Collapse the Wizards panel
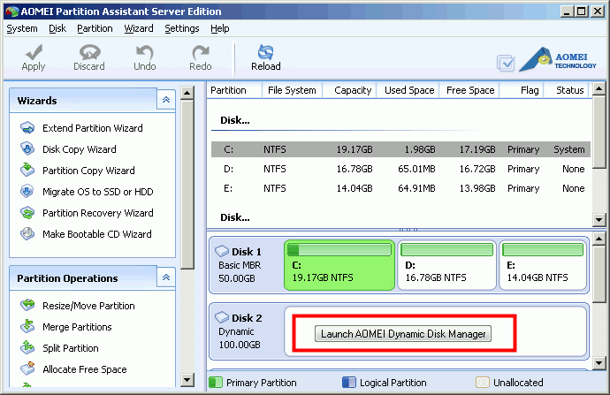This screenshot has height=395, width=610. coord(166,100)
